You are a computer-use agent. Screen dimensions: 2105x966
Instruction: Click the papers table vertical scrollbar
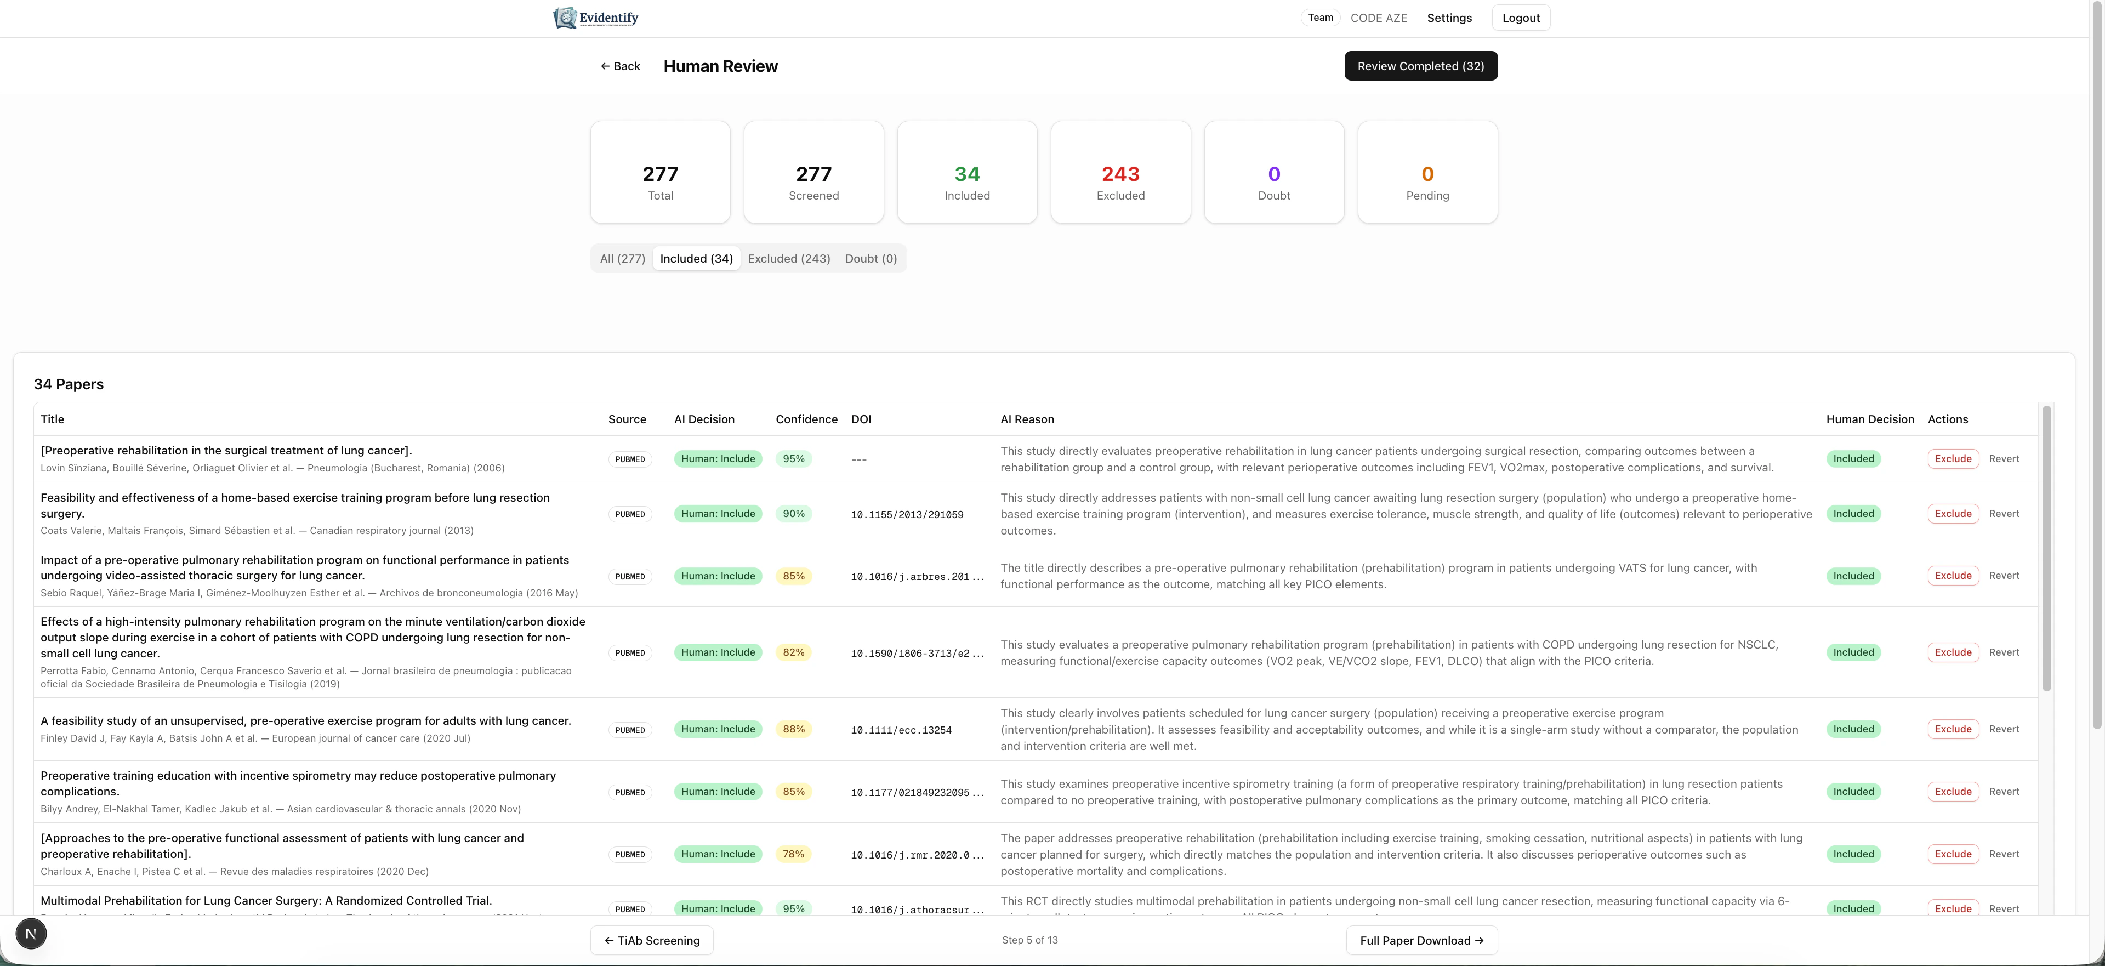(x=2046, y=548)
